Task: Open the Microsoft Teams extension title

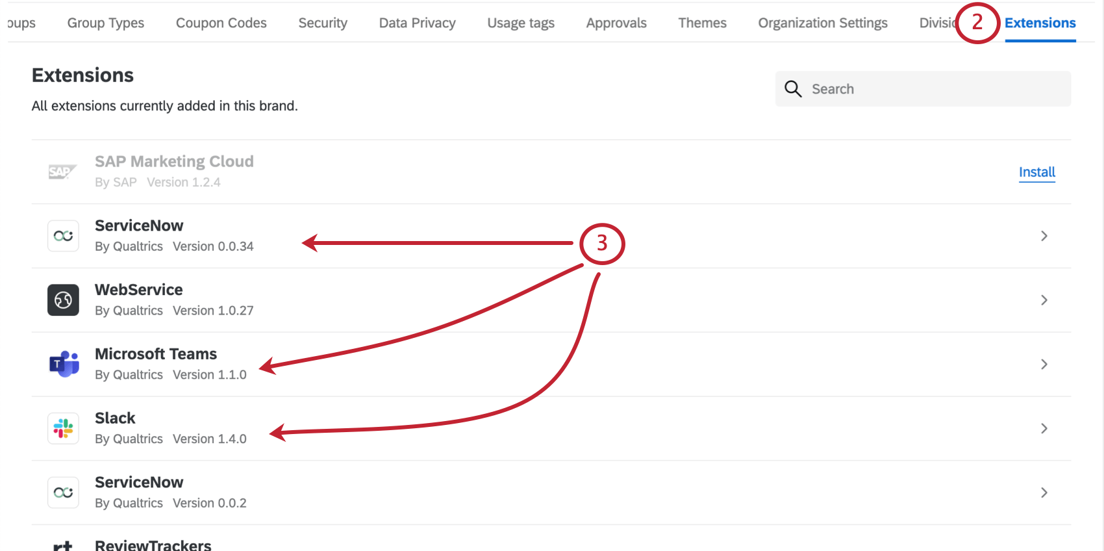Action: click(x=156, y=354)
